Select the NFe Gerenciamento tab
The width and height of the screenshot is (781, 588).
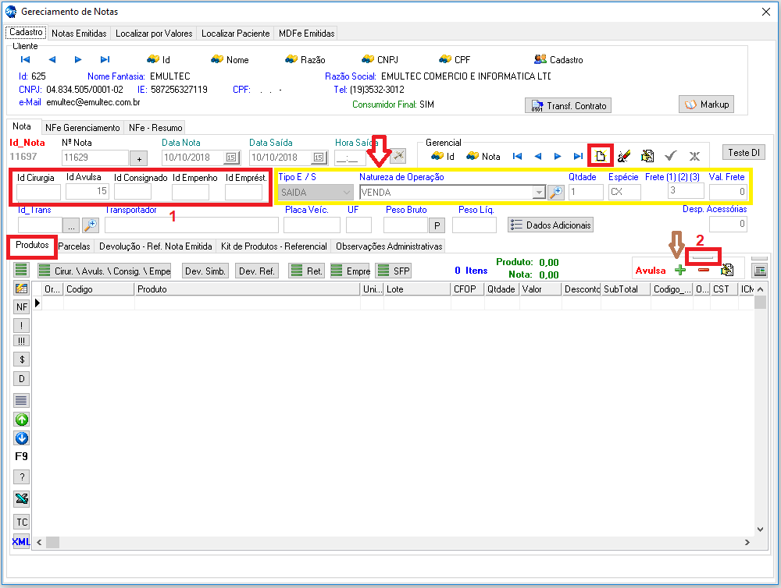click(x=82, y=127)
